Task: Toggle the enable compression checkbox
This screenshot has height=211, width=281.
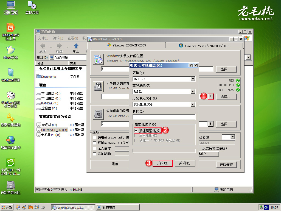Action: pos(136,135)
